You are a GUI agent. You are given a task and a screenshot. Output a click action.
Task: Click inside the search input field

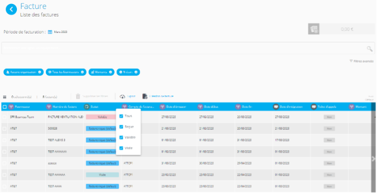tap(184, 48)
